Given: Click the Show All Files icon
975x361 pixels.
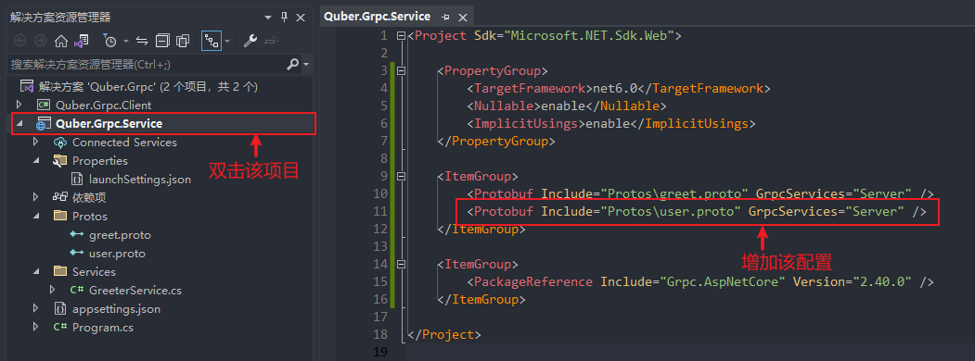Looking at the screenshot, I should [183, 41].
